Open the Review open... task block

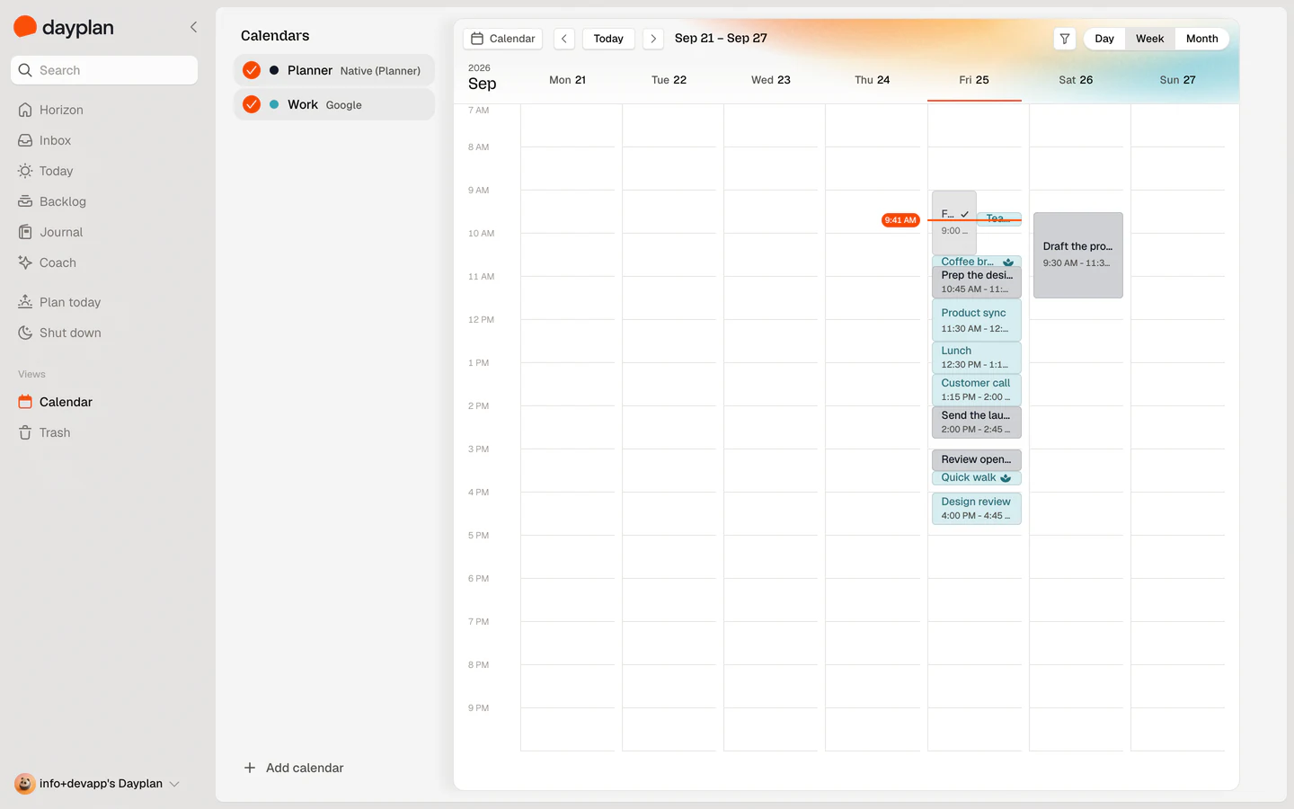point(977,459)
